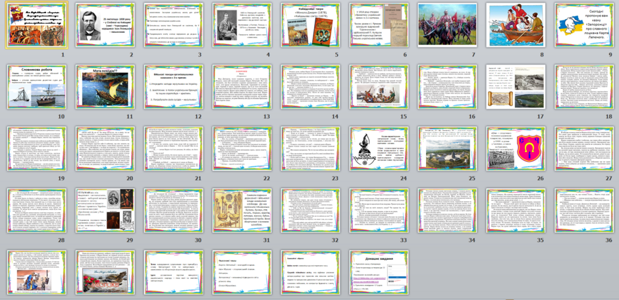This screenshot has height=300, width=619.
Task: Pick slide 24 with the black cossack emblem
Action: coord(379,149)
